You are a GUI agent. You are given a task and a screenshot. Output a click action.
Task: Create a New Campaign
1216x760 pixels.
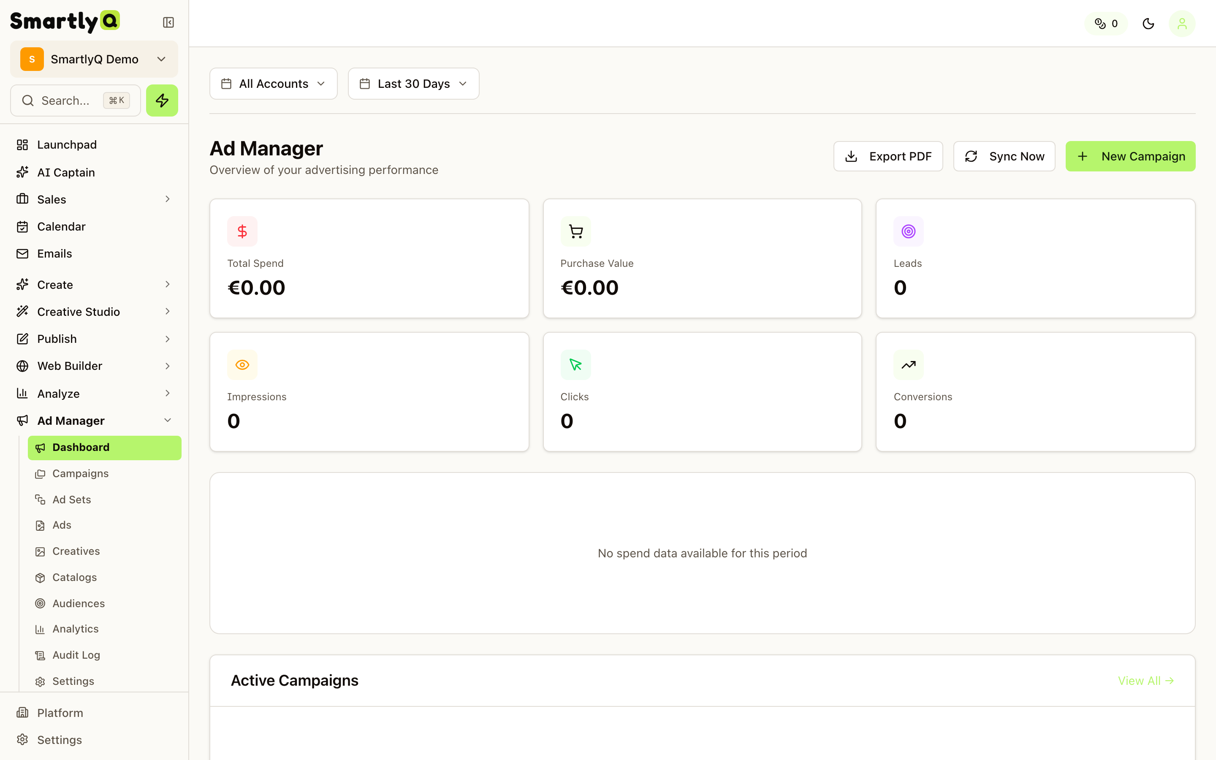tap(1130, 156)
